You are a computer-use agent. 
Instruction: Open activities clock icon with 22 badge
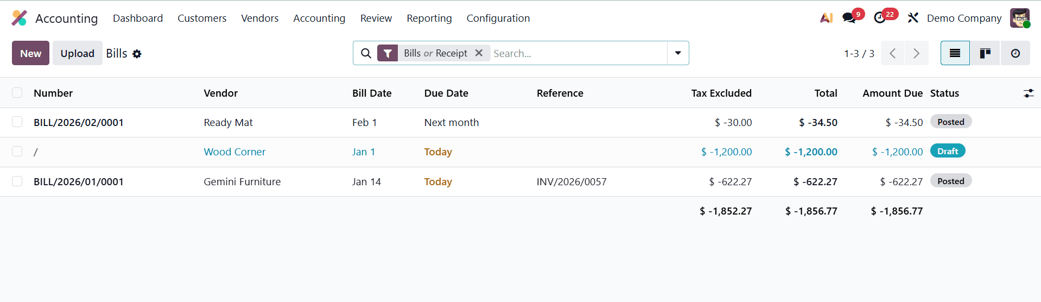(x=880, y=18)
